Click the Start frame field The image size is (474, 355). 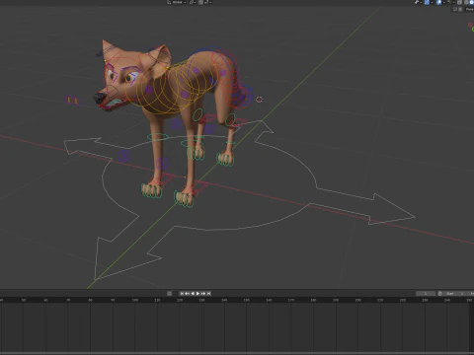point(455,293)
